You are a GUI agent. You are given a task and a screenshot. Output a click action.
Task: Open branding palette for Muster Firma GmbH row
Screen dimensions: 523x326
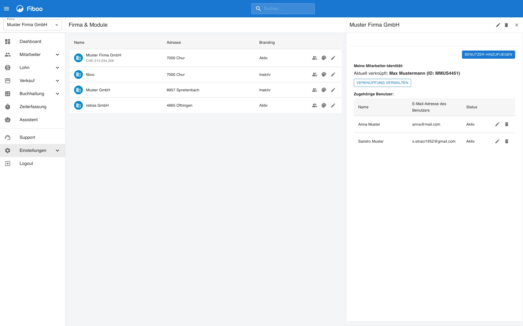pos(324,58)
